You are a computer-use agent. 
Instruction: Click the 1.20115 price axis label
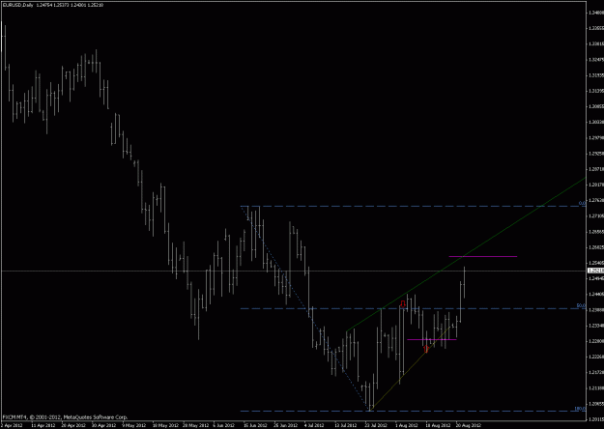pos(596,419)
